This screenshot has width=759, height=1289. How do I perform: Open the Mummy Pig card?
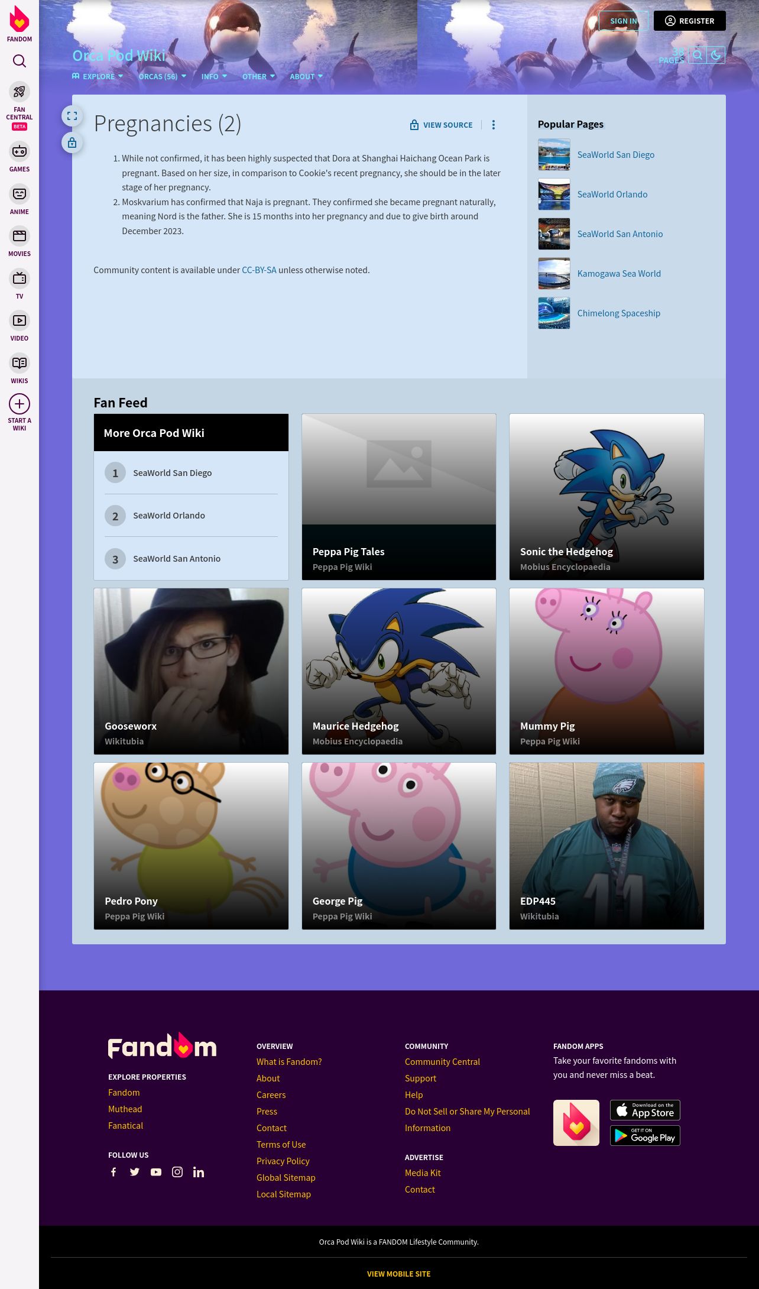point(606,671)
